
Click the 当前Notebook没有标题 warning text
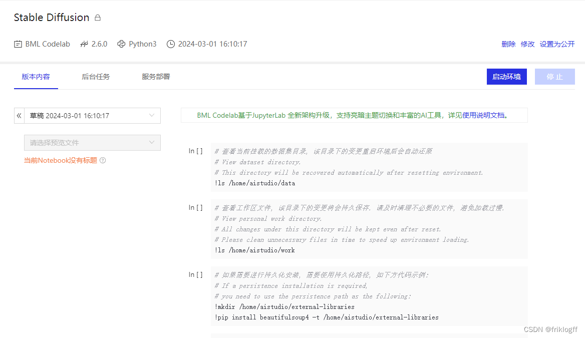tap(61, 160)
